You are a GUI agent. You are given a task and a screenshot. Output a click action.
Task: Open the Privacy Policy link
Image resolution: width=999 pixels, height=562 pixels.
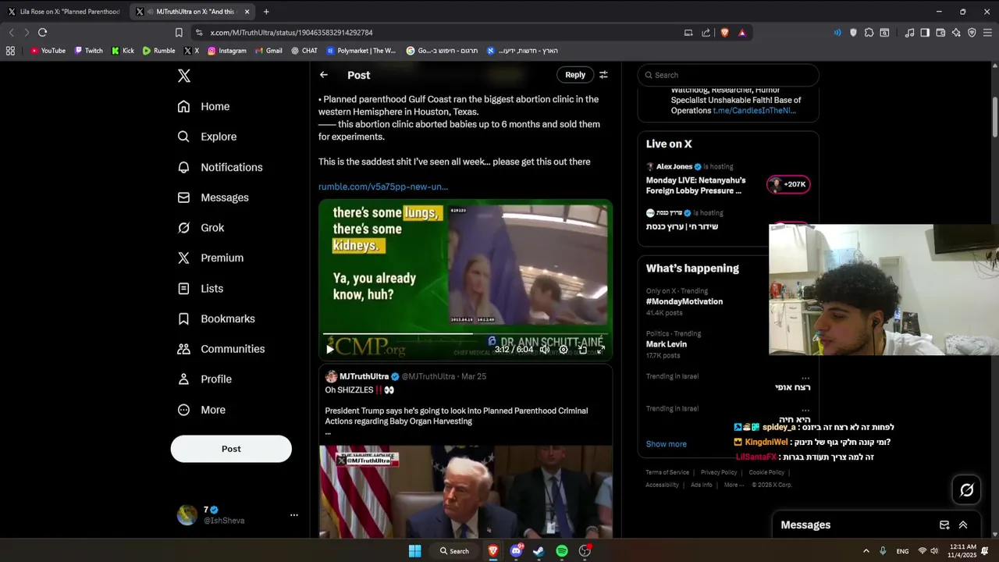click(x=719, y=472)
